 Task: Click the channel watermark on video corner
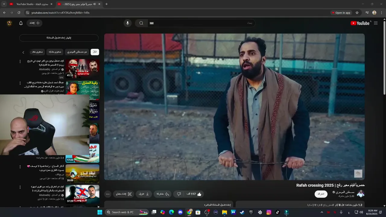coord(358,173)
